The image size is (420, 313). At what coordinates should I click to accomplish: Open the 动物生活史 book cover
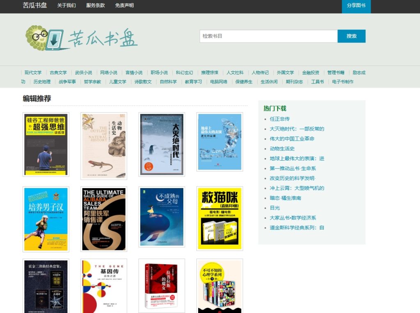104,146
